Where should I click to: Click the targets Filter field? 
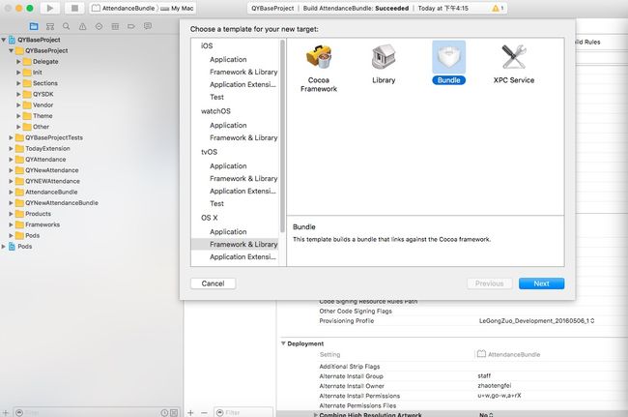(x=243, y=412)
